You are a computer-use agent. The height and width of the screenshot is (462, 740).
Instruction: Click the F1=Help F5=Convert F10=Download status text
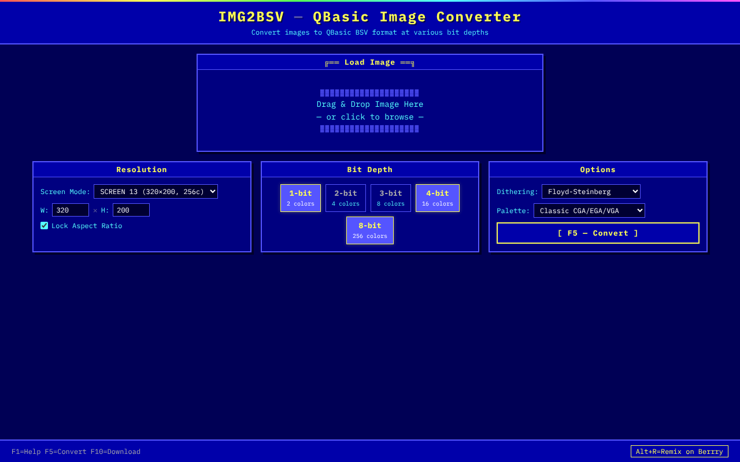tap(76, 452)
